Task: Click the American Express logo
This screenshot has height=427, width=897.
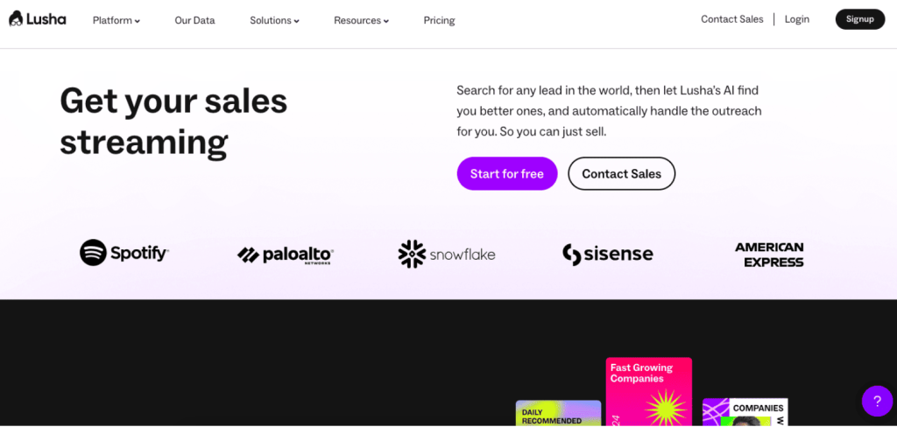Action: 769,255
